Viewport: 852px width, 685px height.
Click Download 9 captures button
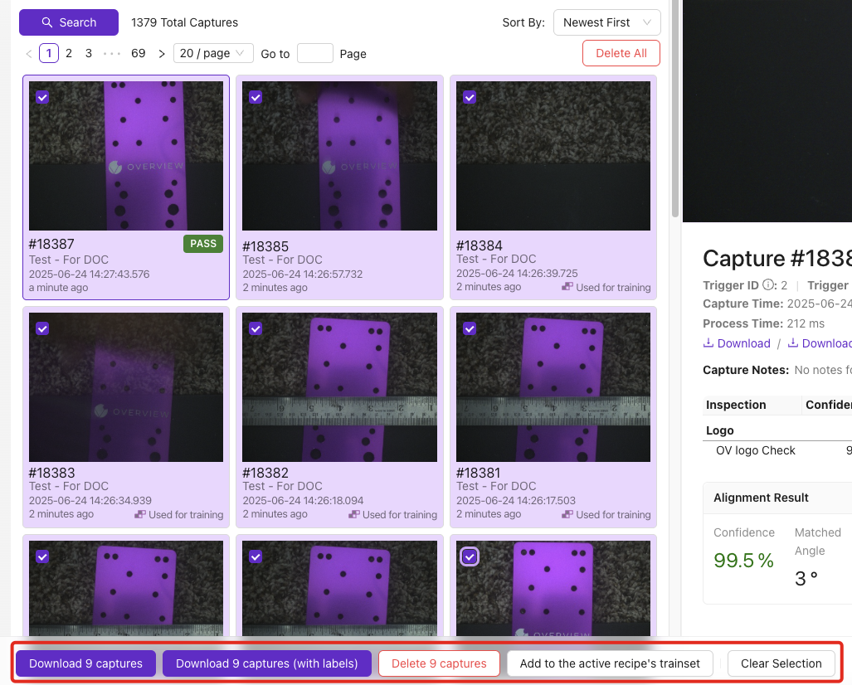coord(85,663)
